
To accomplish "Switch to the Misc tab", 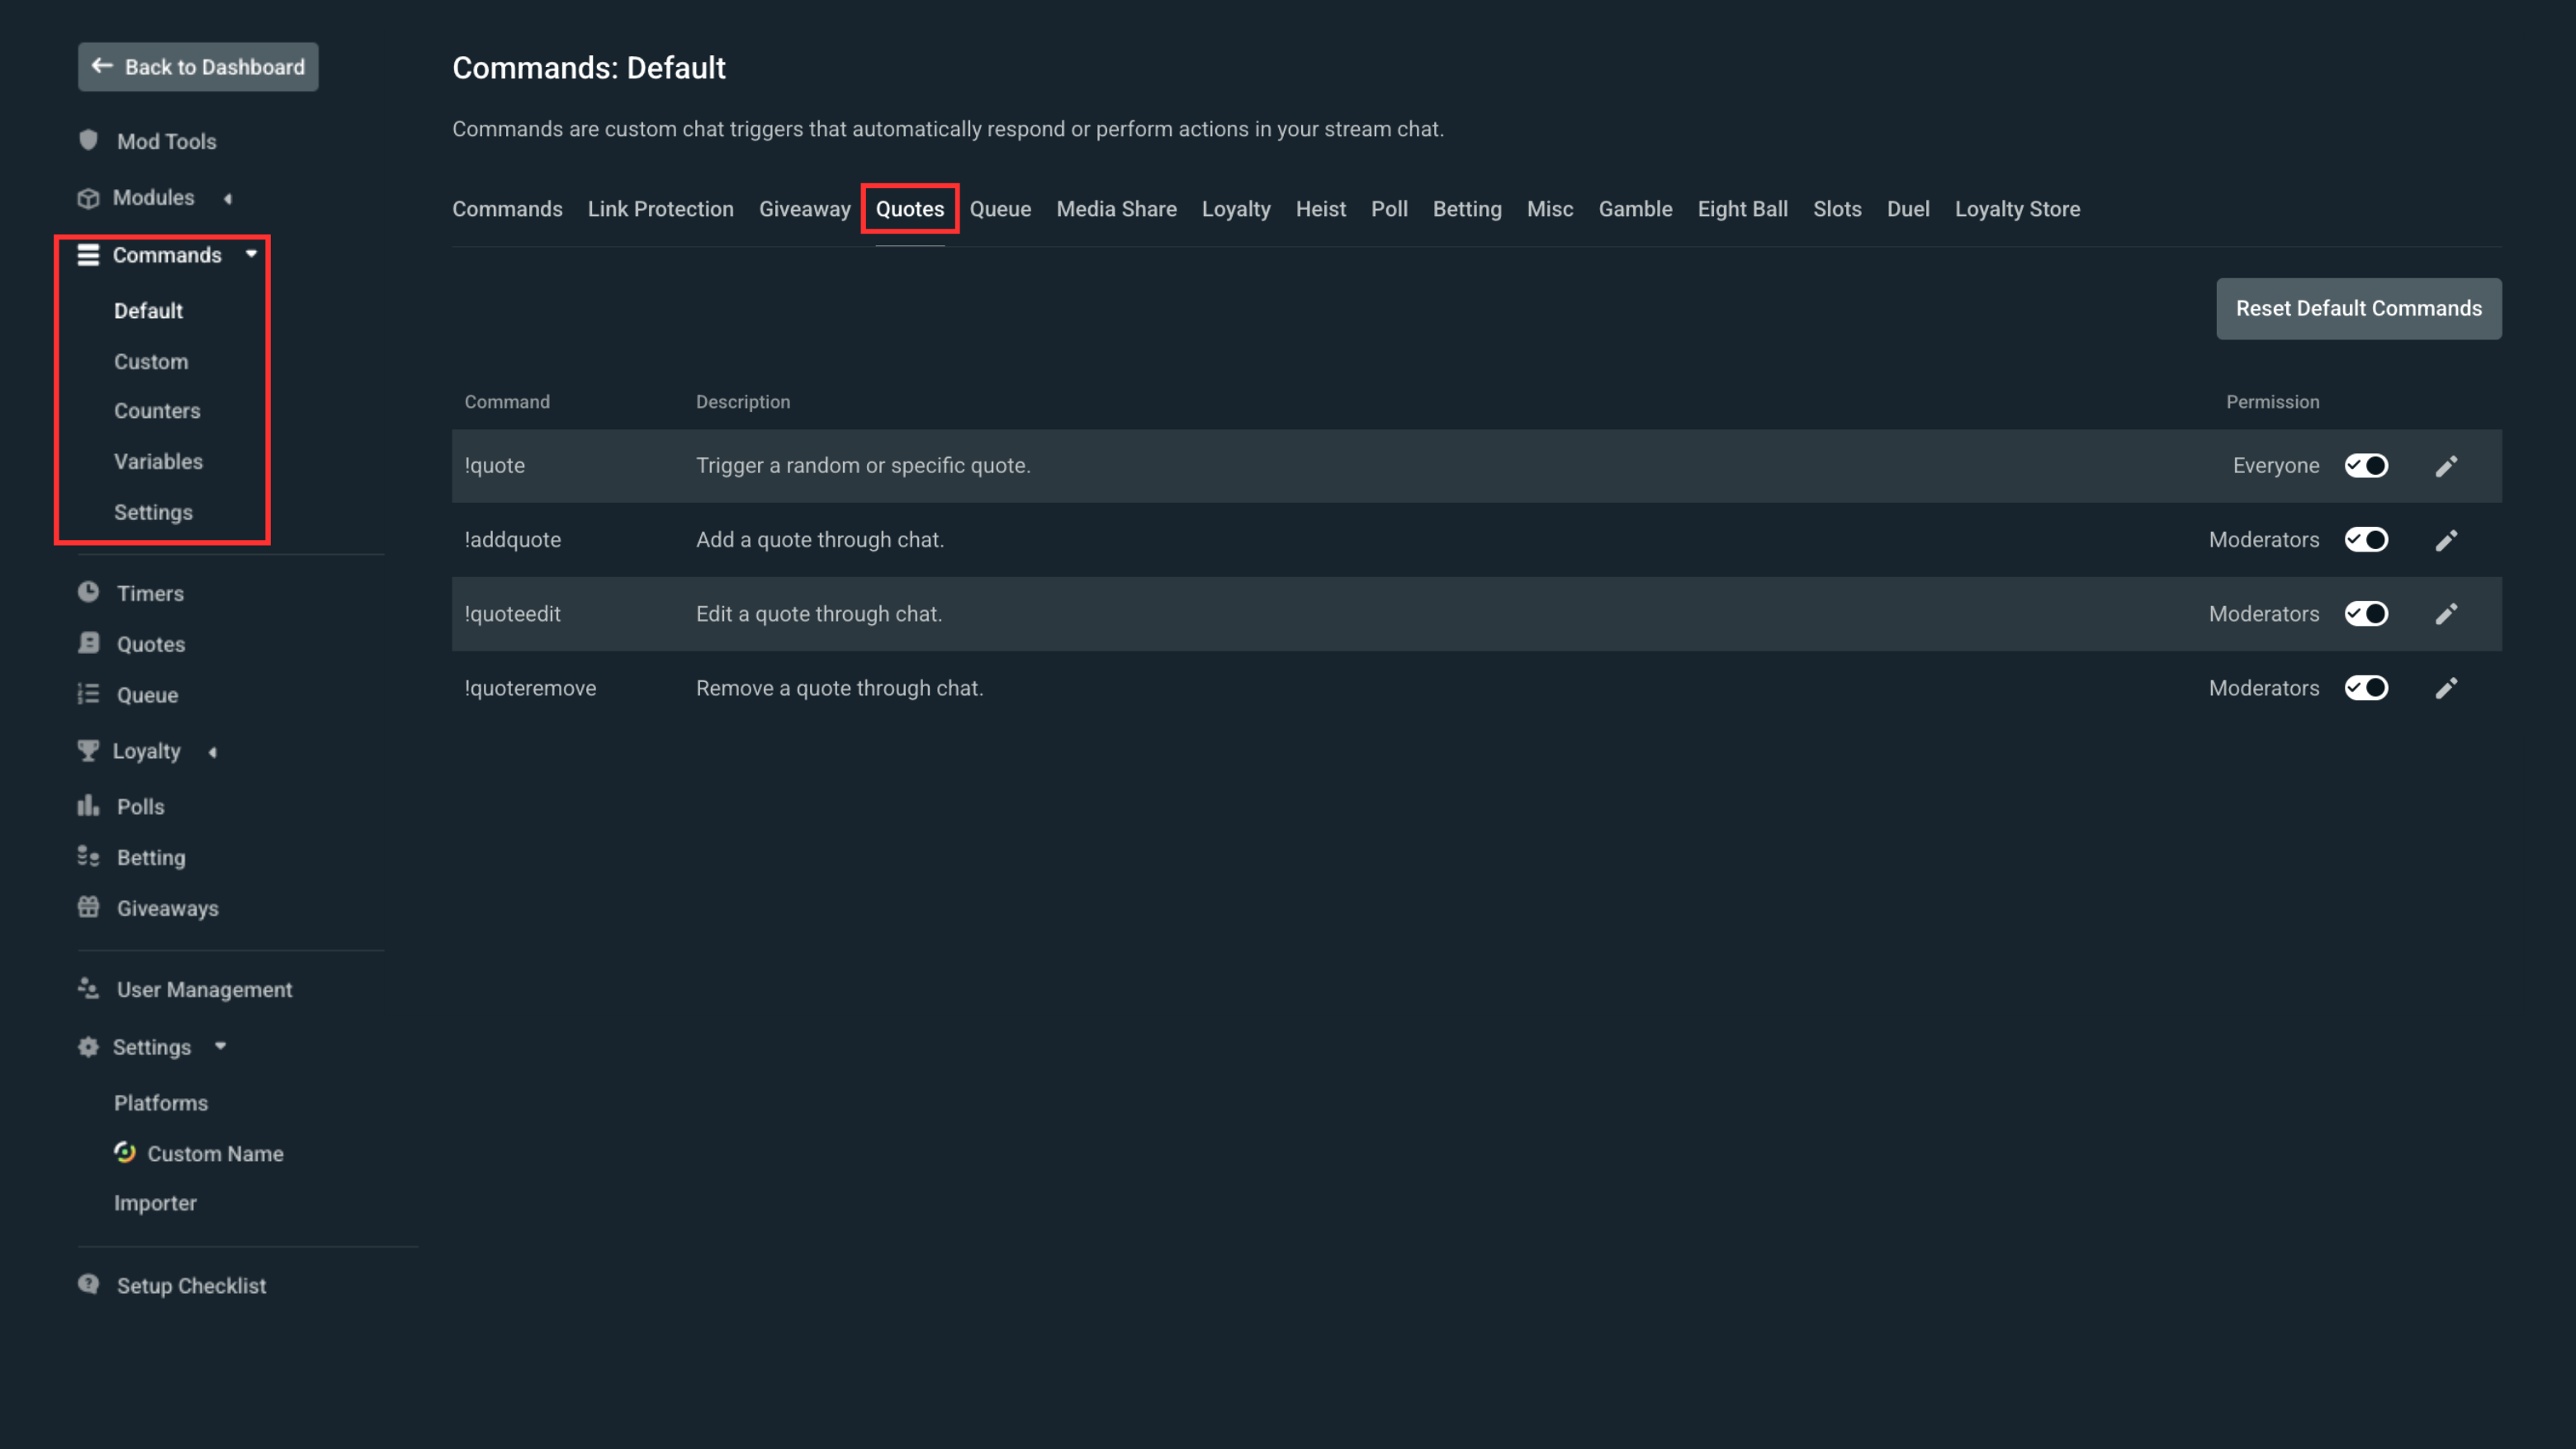I will click(1550, 209).
